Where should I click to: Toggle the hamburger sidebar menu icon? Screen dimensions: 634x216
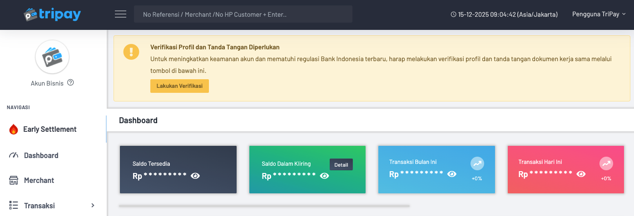(x=120, y=14)
